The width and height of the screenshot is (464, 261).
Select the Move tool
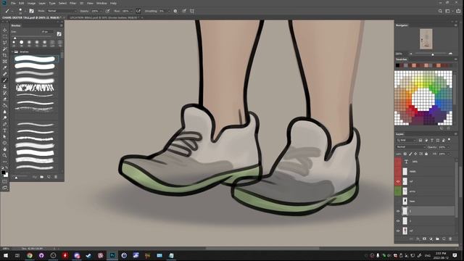[x=5, y=30]
